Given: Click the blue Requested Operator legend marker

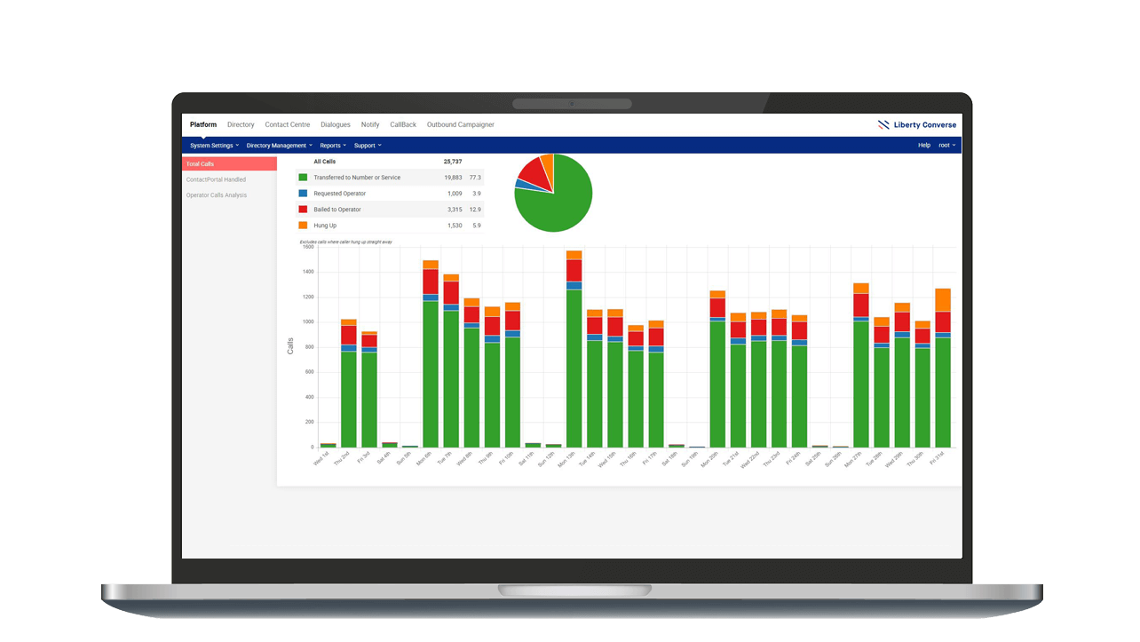Looking at the screenshot, I should click(305, 193).
